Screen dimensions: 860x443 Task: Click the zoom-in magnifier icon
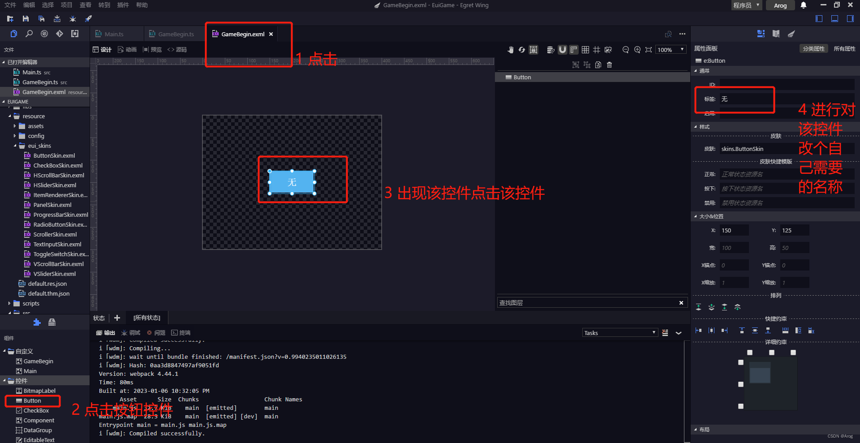(x=637, y=49)
